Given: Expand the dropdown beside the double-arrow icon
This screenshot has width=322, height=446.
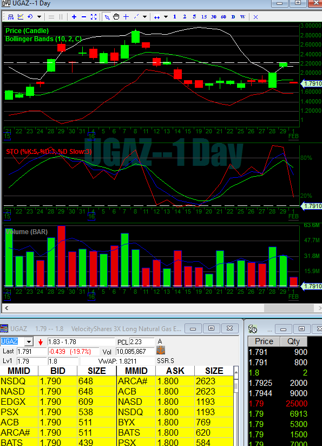Looking at the screenshot, I should (x=166, y=17).
